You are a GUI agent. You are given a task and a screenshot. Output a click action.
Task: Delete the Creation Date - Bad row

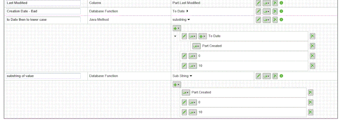[275, 11]
